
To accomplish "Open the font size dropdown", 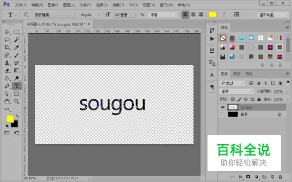I will [125, 15].
